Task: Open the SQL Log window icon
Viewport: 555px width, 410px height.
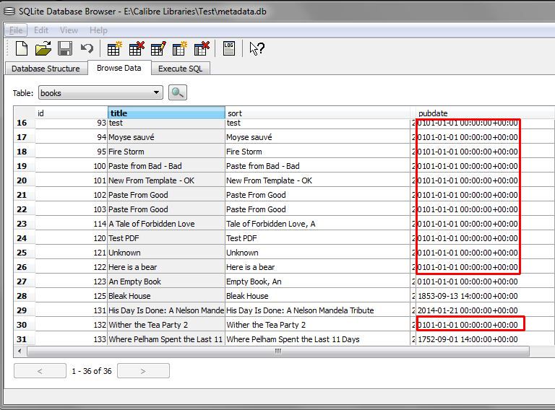Action: click(229, 48)
